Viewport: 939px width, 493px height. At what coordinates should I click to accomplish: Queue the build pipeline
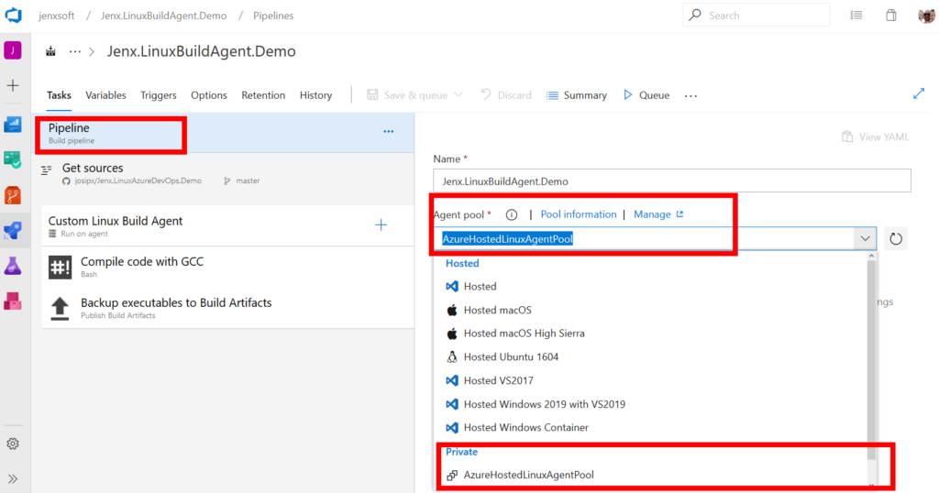coord(646,95)
